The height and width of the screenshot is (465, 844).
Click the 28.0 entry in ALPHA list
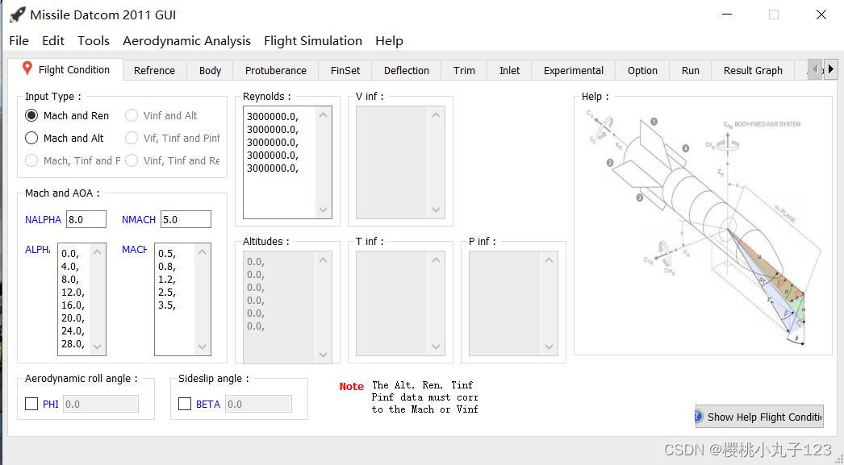coord(73,344)
